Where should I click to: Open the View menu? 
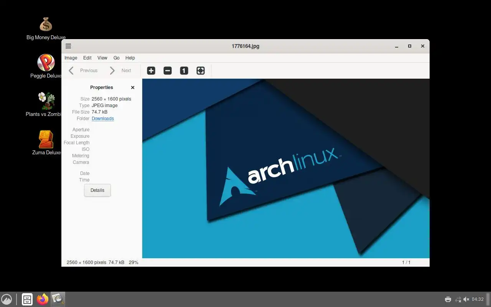(102, 58)
